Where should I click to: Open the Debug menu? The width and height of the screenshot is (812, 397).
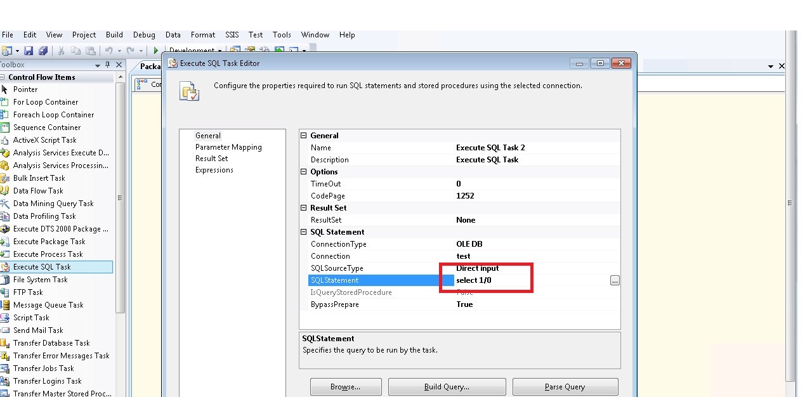[144, 35]
